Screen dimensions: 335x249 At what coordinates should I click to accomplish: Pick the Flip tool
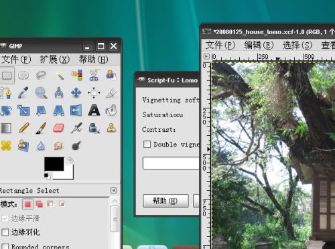(76, 110)
